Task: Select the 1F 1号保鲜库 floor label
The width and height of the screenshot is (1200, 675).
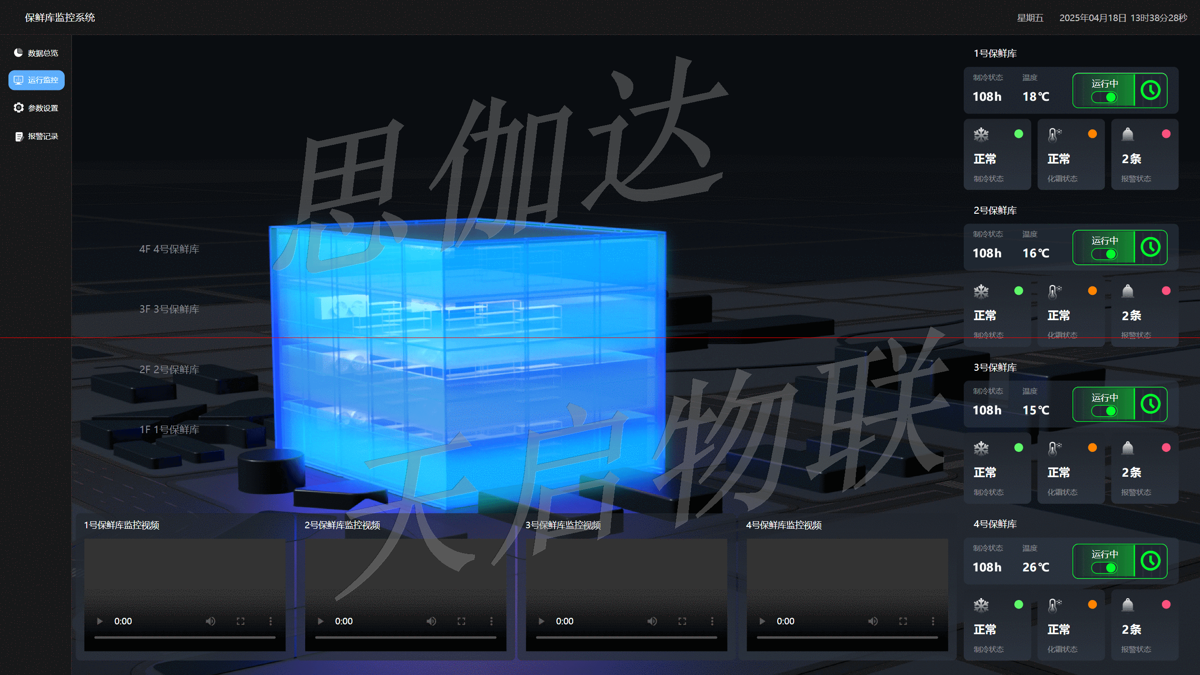Action: [169, 430]
